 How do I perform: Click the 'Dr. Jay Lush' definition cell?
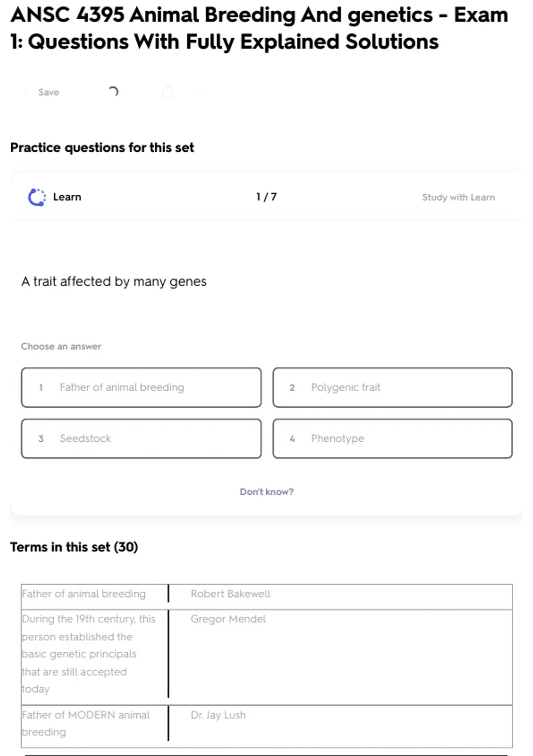[x=218, y=715]
